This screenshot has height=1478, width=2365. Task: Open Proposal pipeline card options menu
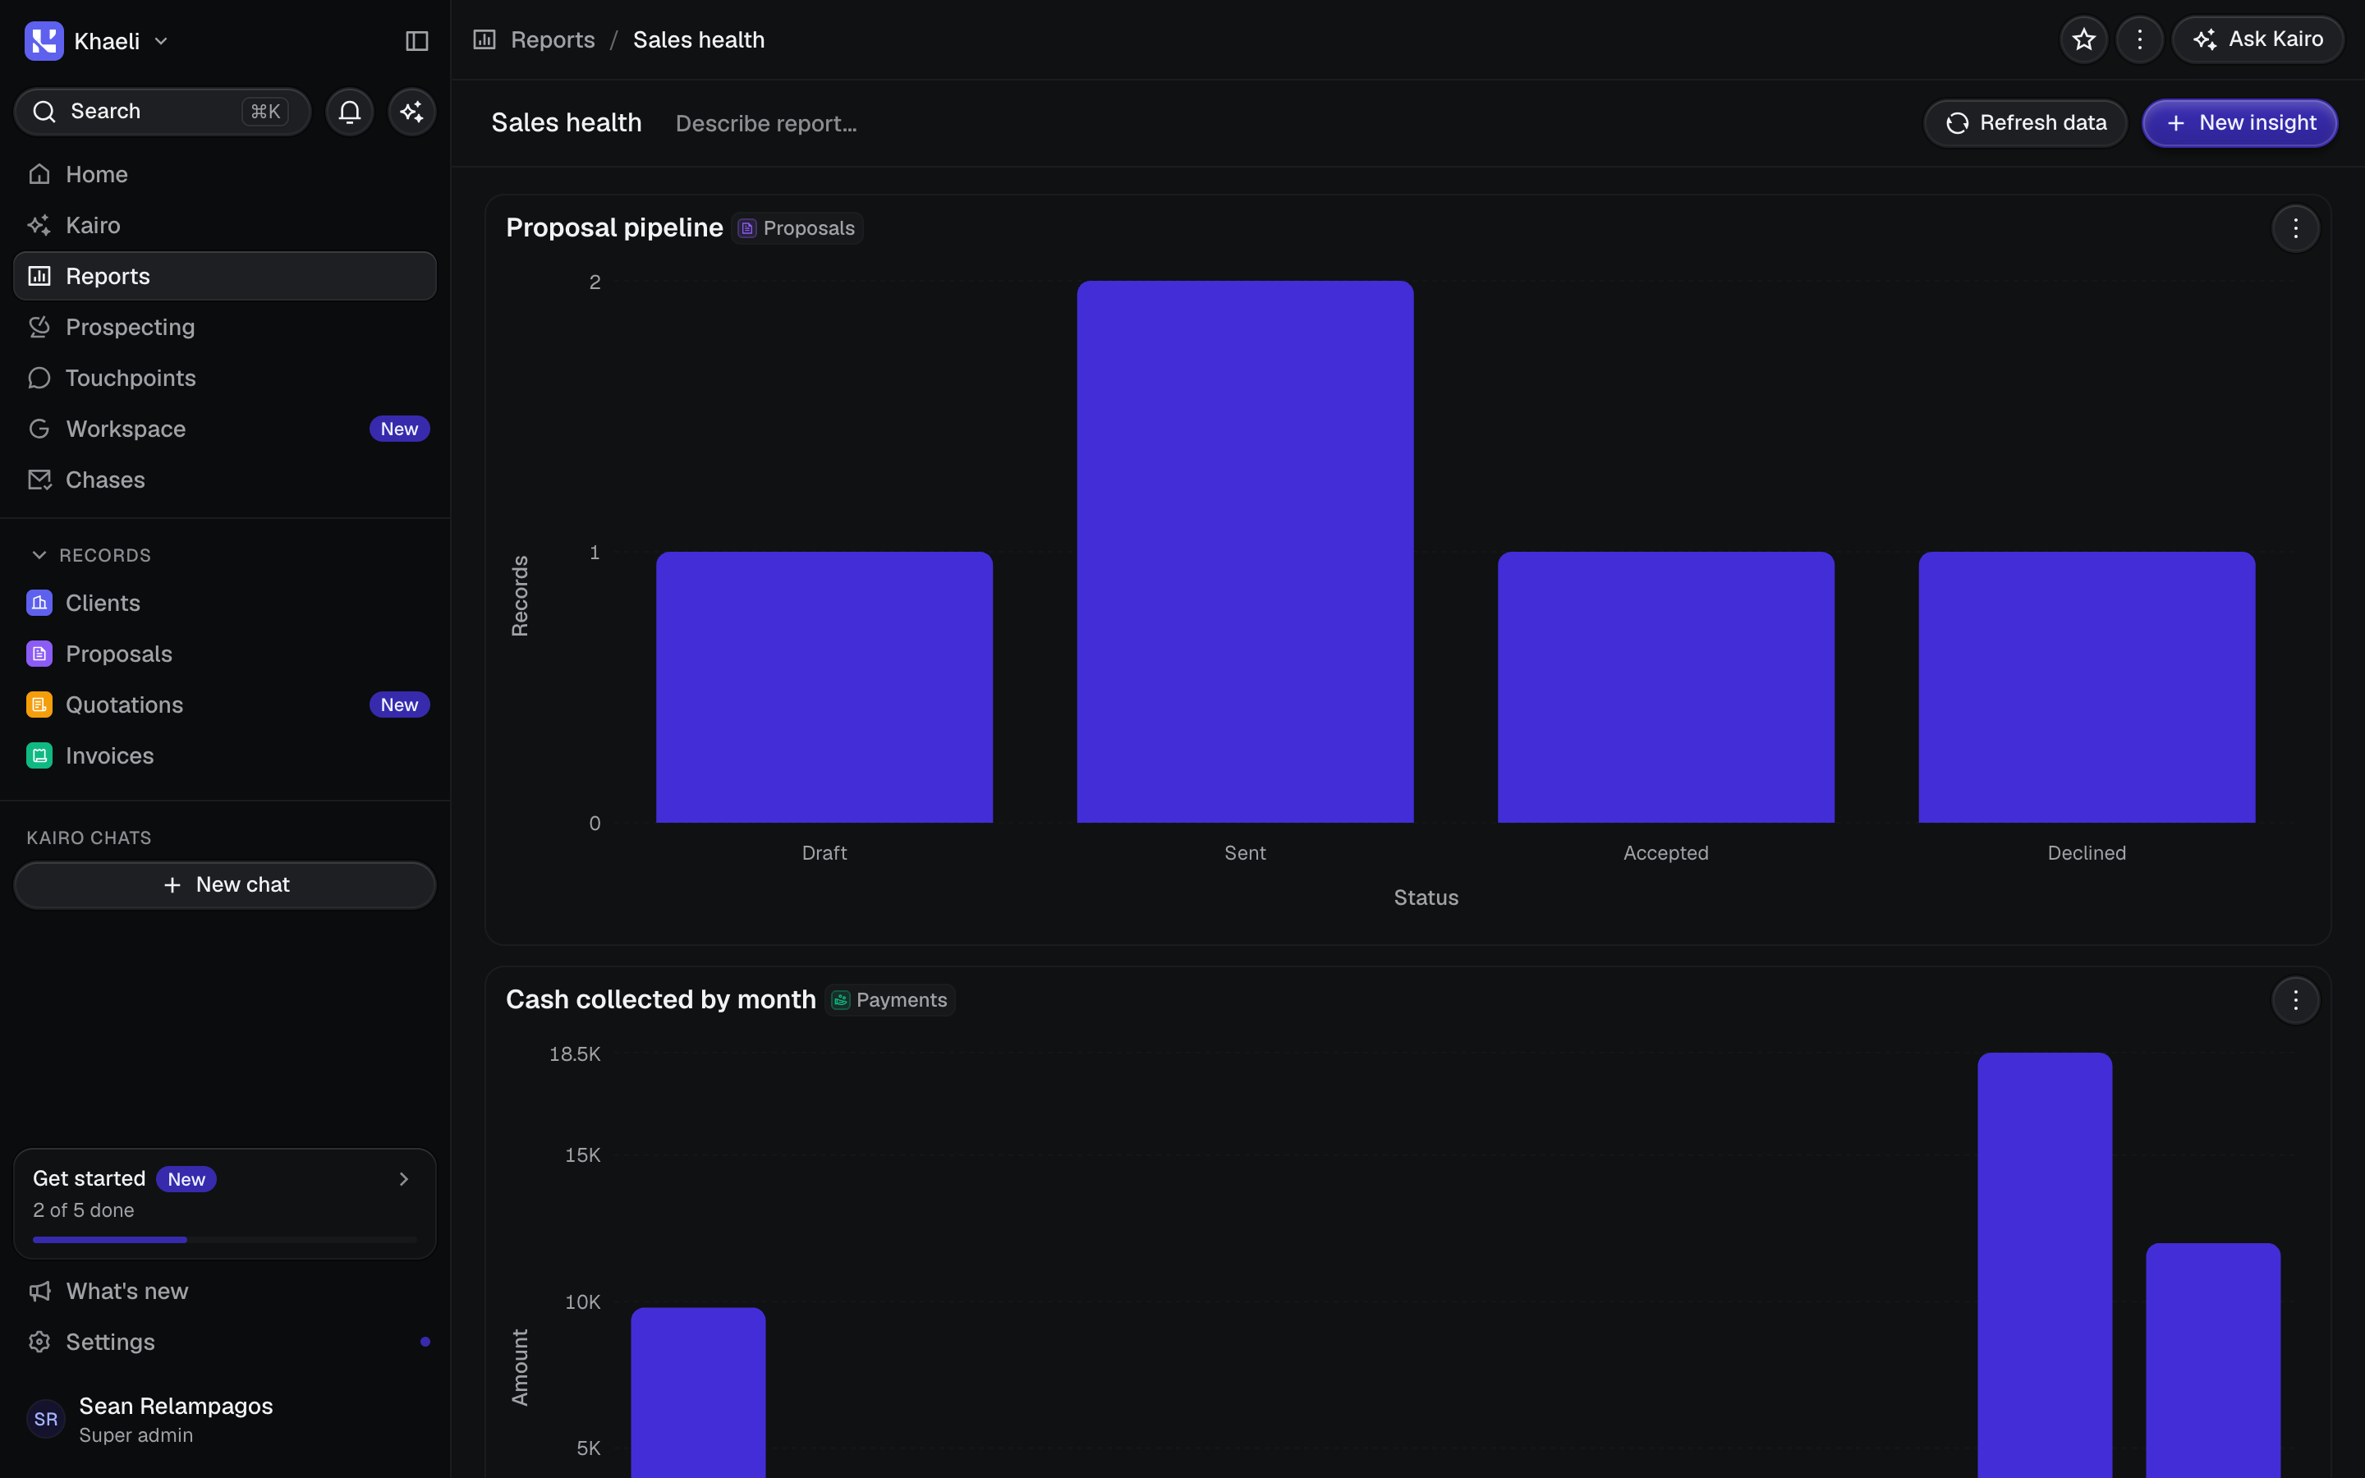(x=2296, y=229)
